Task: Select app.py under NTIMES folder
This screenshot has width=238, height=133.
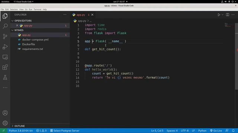Action: click(x=40, y=35)
